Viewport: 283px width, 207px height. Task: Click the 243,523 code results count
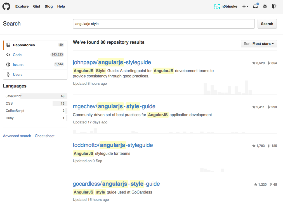(x=57, y=54)
